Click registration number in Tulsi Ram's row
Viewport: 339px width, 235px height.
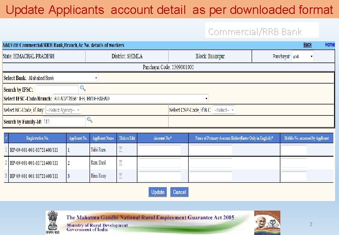pos(34,150)
